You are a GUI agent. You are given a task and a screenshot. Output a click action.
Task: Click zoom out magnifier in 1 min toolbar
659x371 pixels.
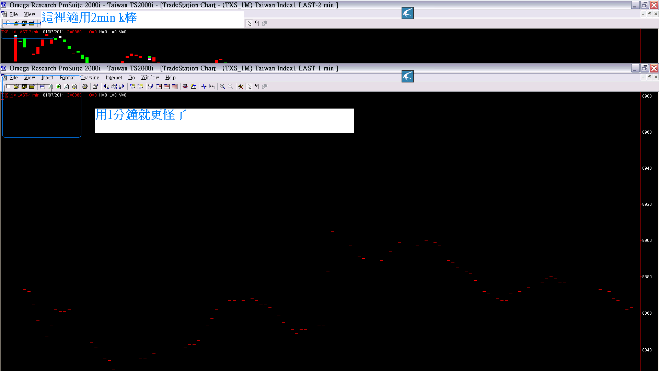(x=230, y=87)
